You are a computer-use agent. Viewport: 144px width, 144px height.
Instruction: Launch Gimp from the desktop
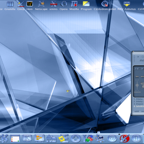[21, 5]
